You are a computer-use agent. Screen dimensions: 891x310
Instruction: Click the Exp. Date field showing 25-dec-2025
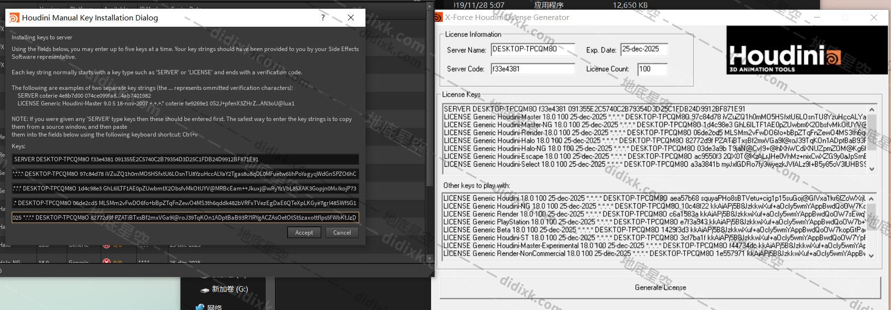pos(644,50)
